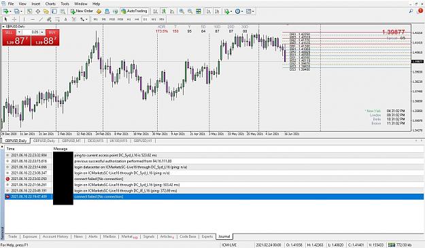Open the Account History terminal tab
The image size is (425, 248).
tap(56, 236)
